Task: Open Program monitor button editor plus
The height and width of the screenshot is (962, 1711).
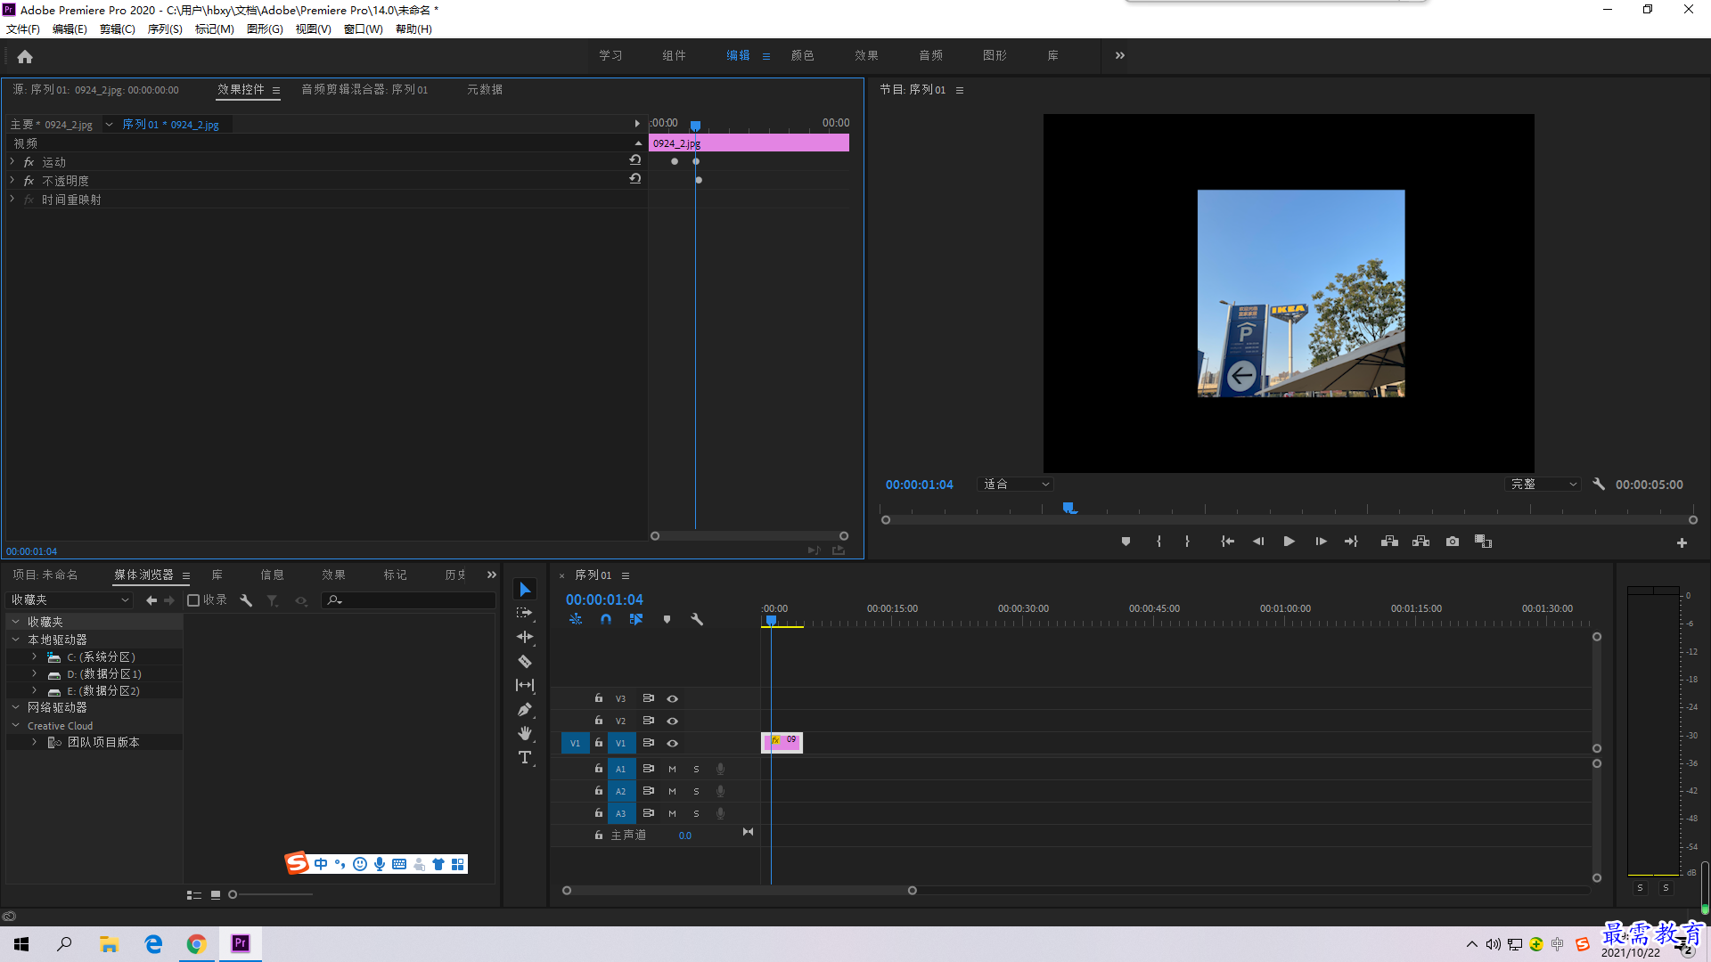Action: (x=1682, y=542)
